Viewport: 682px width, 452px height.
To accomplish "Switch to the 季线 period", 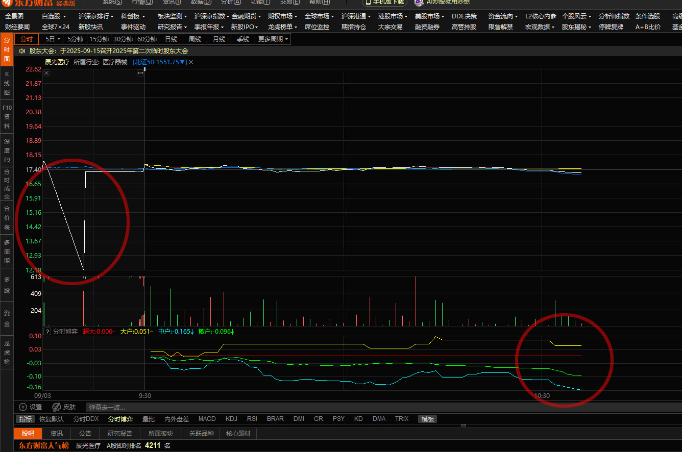I will 243,39.
